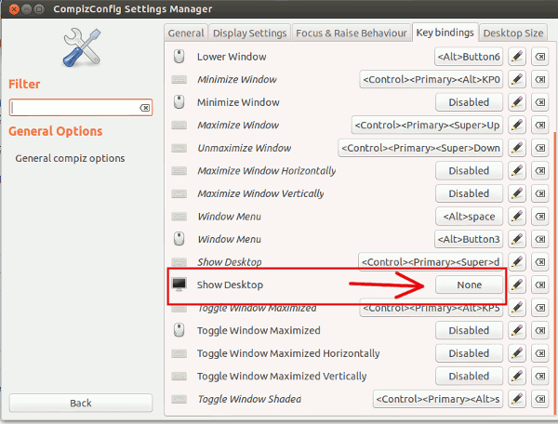Click the <Control><Primary><Super>Up binding button
The image size is (558, 424).
(427, 126)
